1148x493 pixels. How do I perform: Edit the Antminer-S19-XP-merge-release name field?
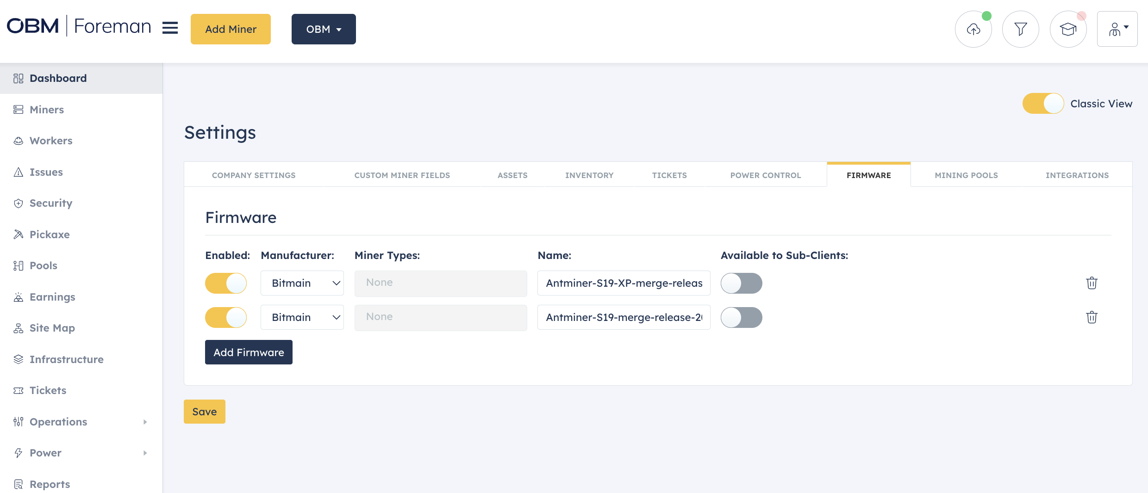coord(624,283)
